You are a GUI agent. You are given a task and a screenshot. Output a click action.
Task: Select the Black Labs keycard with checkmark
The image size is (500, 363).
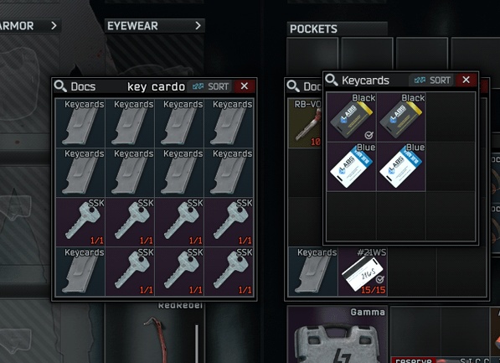(x=352, y=117)
